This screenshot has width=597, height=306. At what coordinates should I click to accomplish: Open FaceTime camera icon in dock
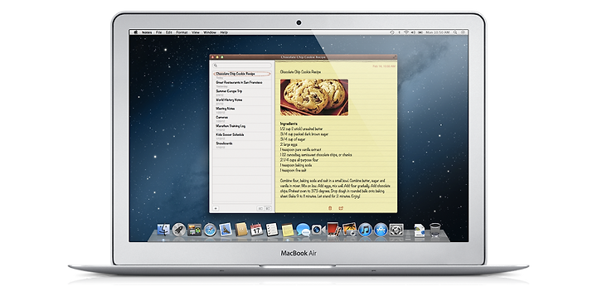tap(318, 230)
